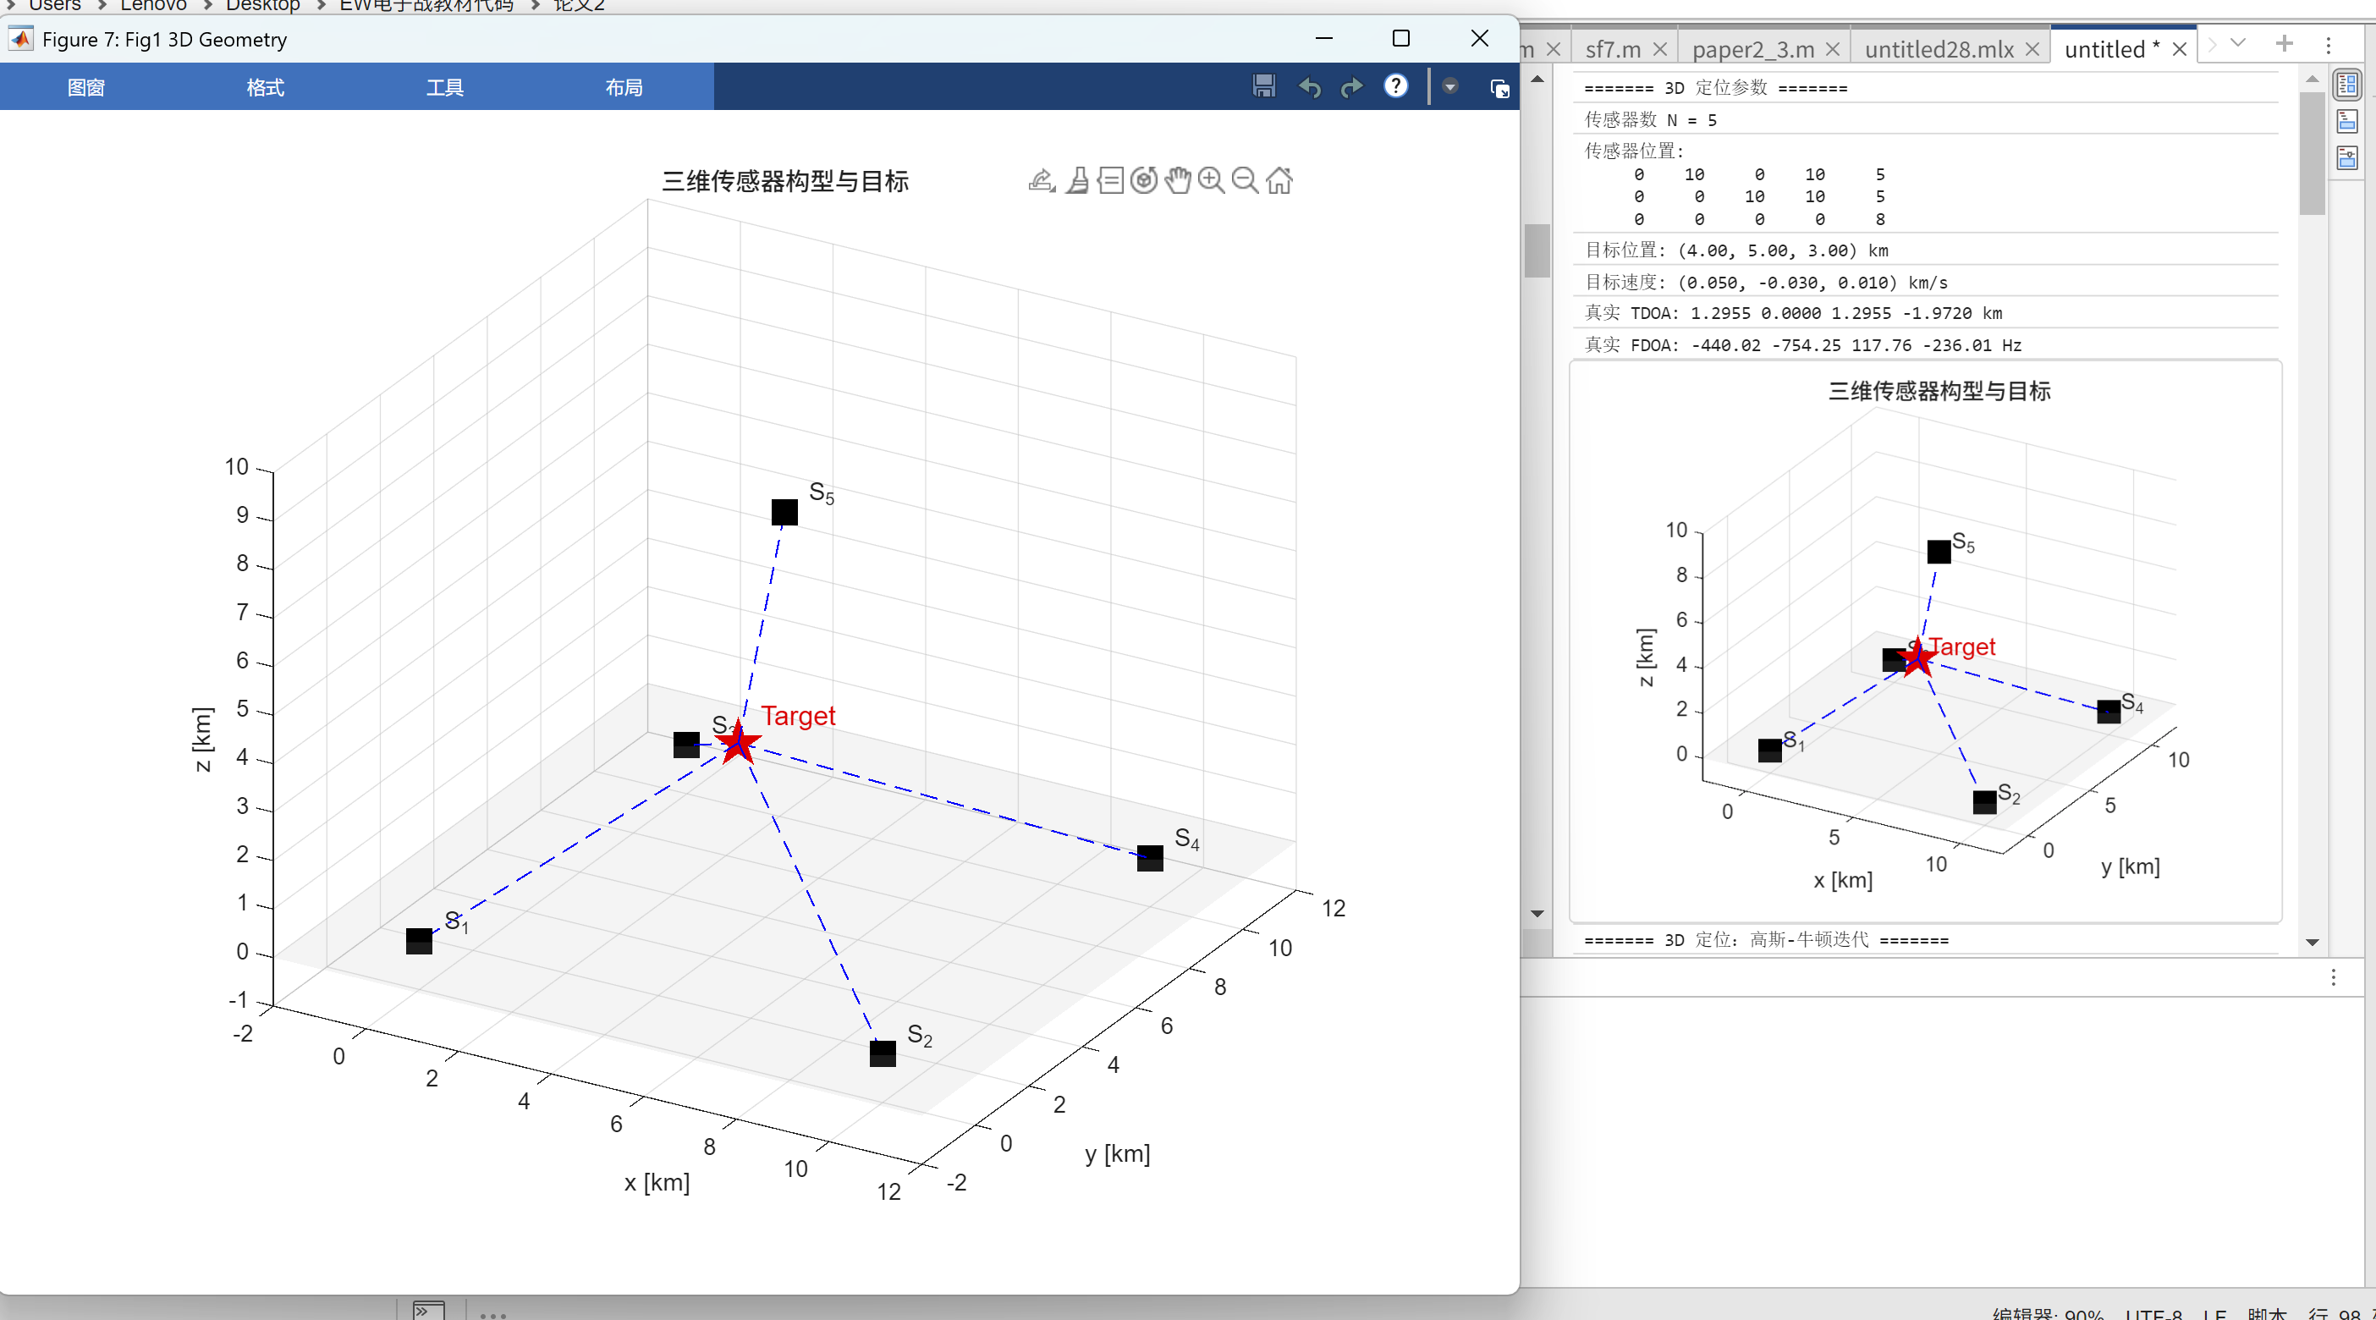Choose the Zoom In tool

[x=1211, y=180]
